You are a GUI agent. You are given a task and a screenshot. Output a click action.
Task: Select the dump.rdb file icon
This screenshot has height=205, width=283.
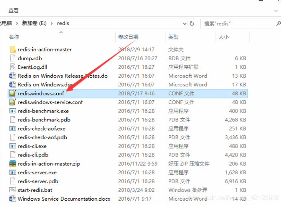tap(13, 58)
